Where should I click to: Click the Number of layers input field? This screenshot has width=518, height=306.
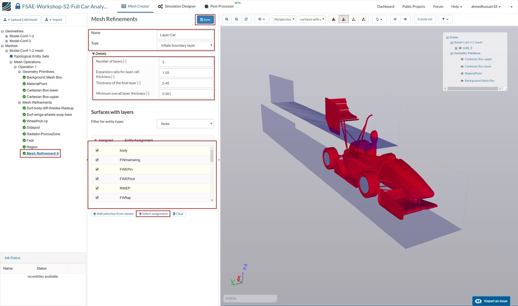[186, 62]
